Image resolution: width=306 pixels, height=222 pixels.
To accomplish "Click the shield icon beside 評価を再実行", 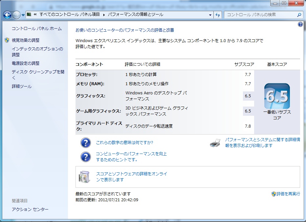I will [273, 194].
